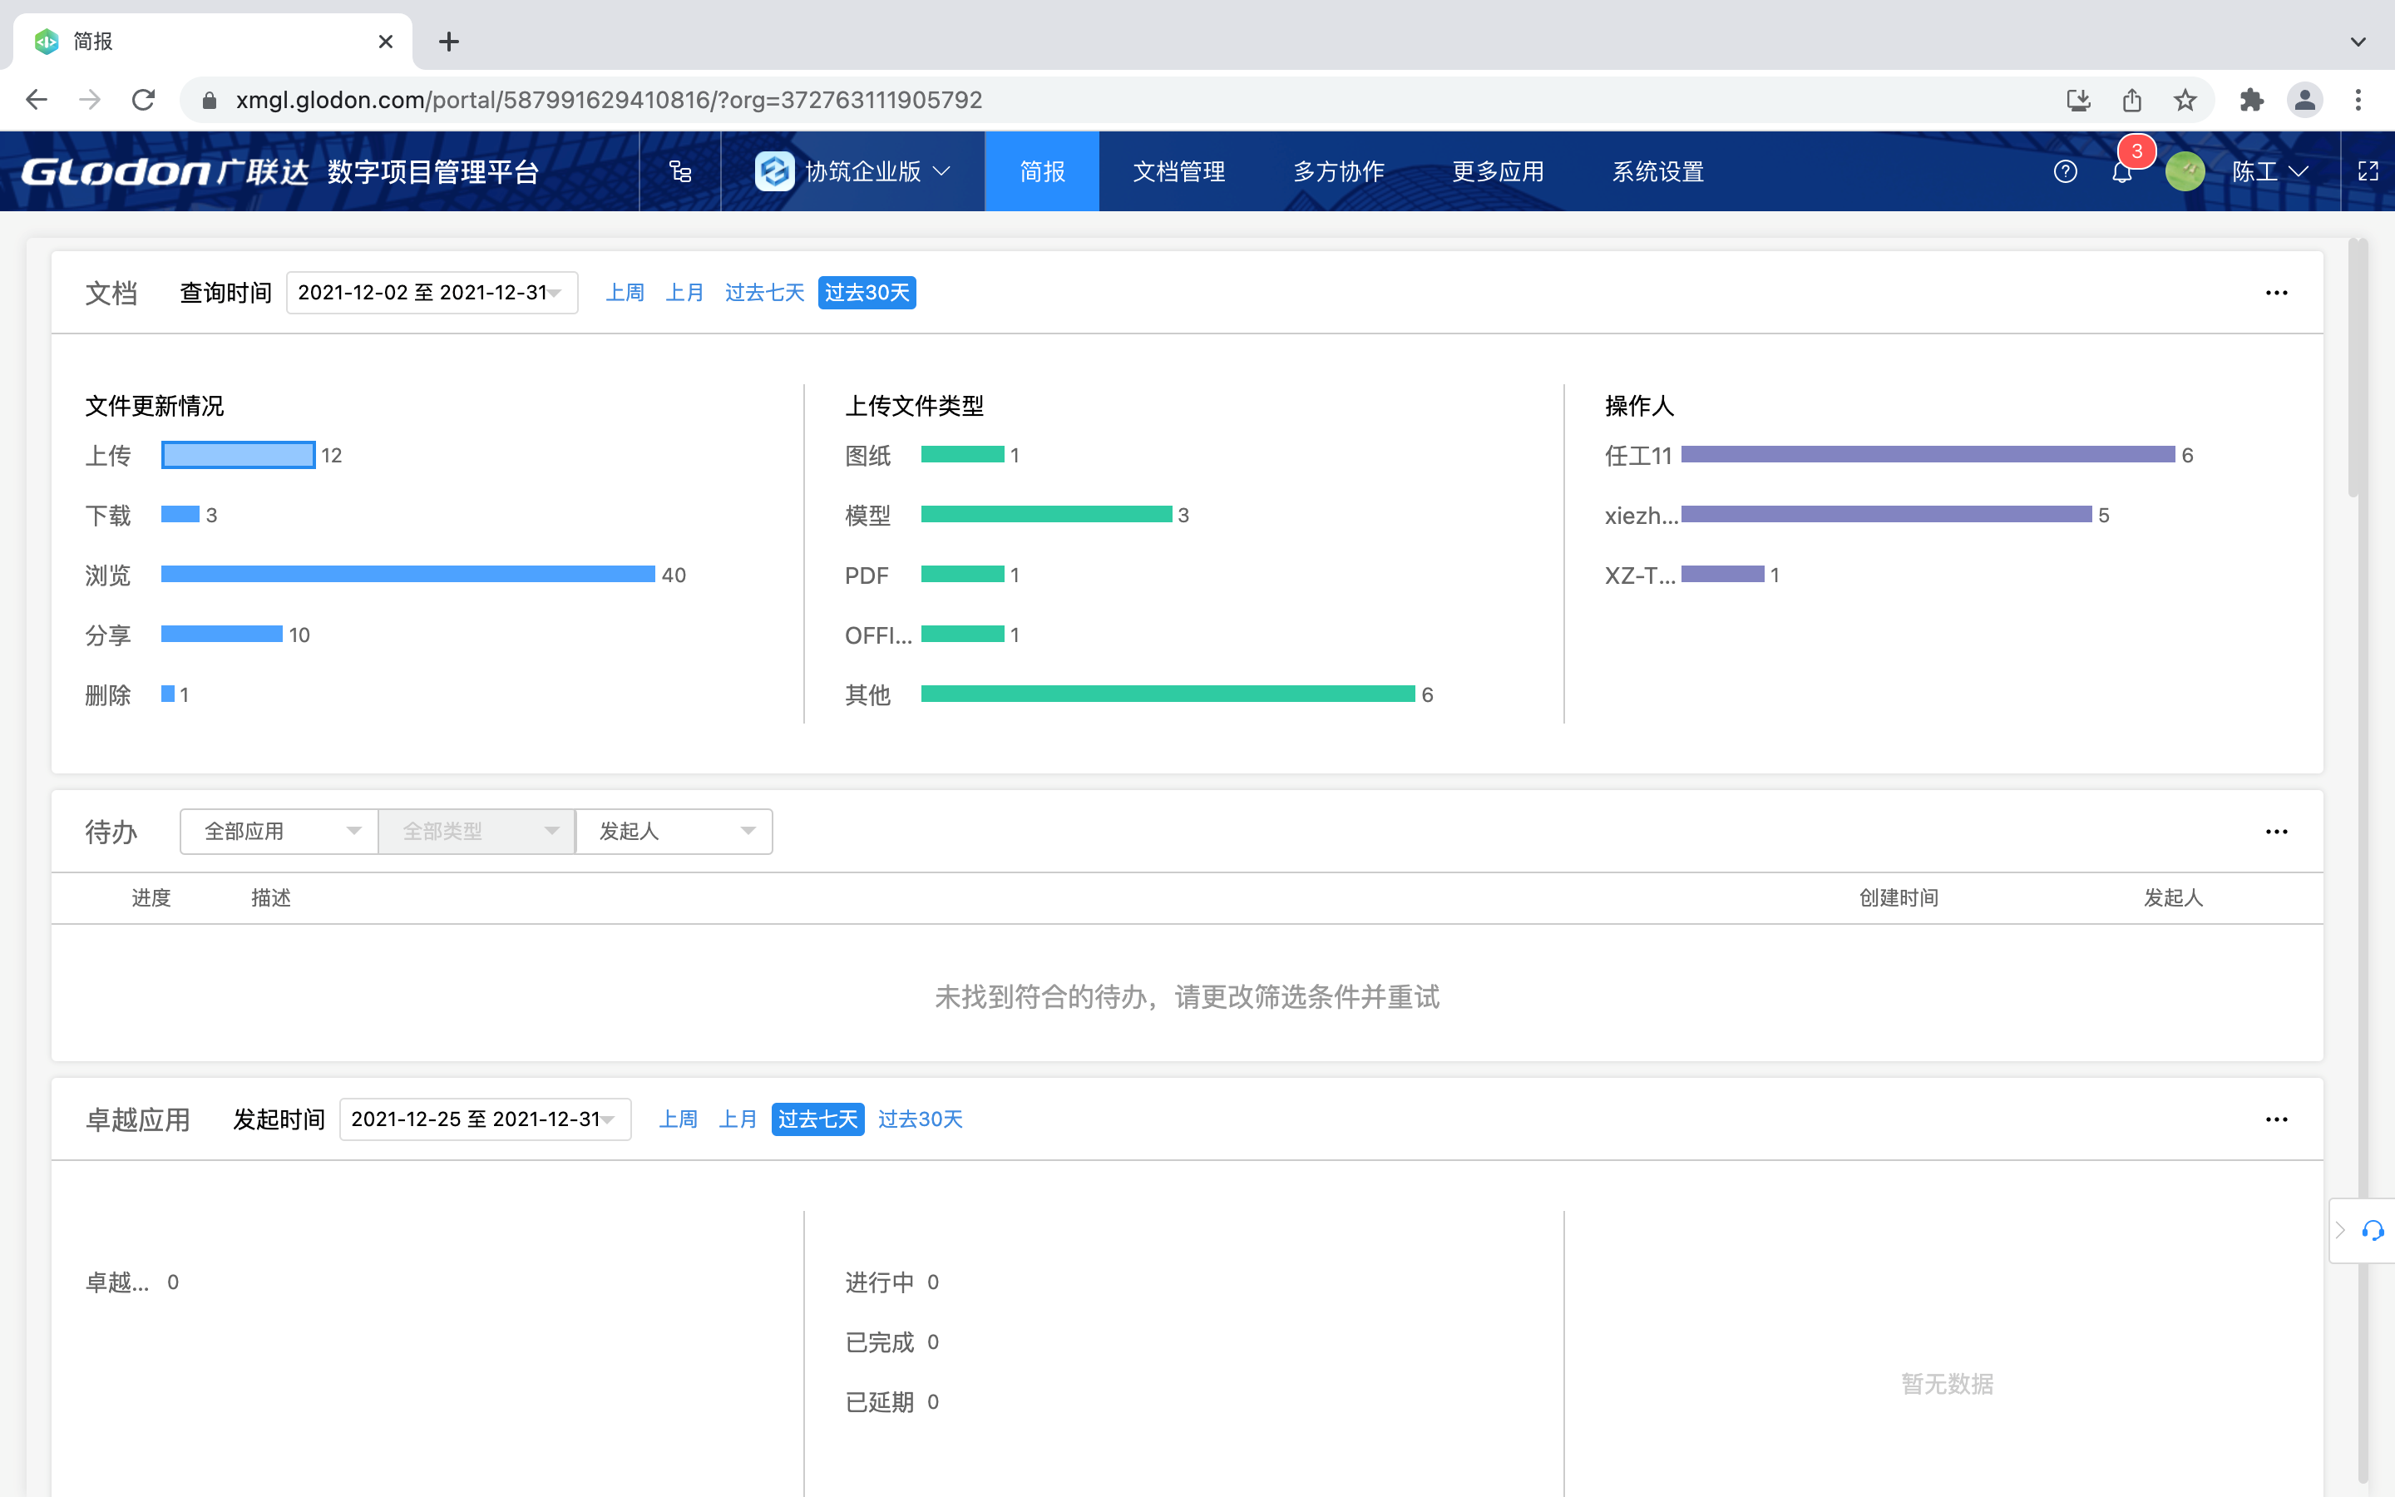Switch 卓越应用 range to 过去30天
This screenshot has width=2395, height=1497.
click(920, 1119)
